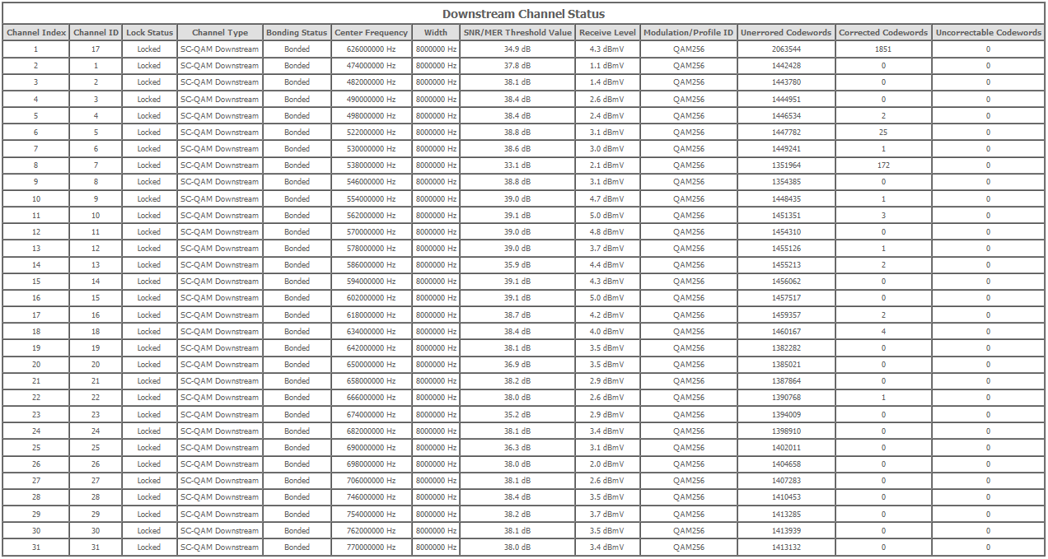This screenshot has width=1048, height=559.
Task: Select the 1.1 dBmV receive level cell
Action: pos(607,66)
